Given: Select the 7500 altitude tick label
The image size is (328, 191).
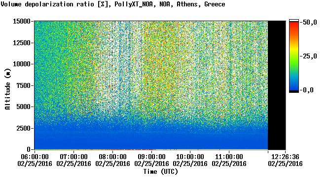Looking at the screenshot, I should pos(23,85).
